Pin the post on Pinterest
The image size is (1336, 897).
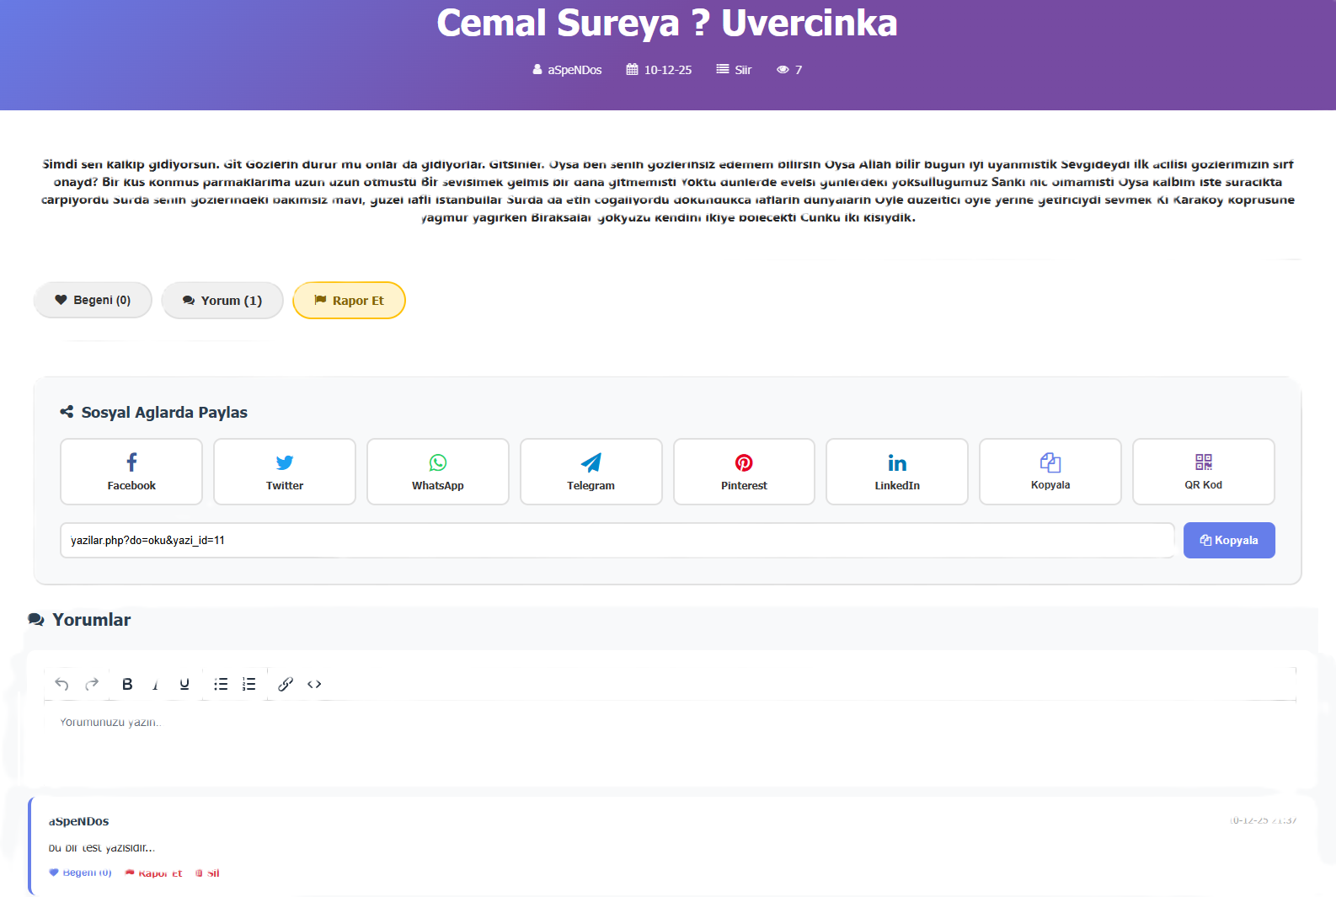tap(744, 472)
